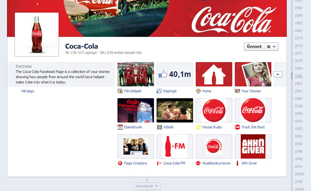Open the Musikkonkurrence text link
The image size is (311, 191).
[x=216, y=163]
